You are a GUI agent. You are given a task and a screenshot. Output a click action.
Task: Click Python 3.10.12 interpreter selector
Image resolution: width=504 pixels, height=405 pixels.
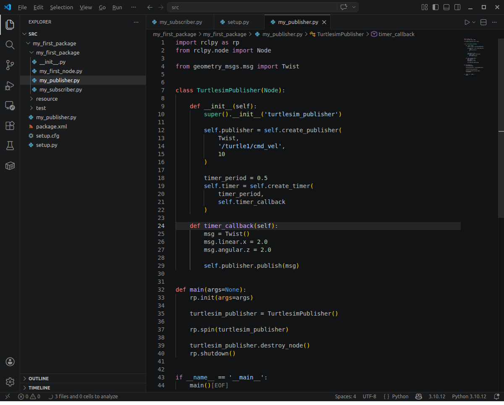point(469,396)
